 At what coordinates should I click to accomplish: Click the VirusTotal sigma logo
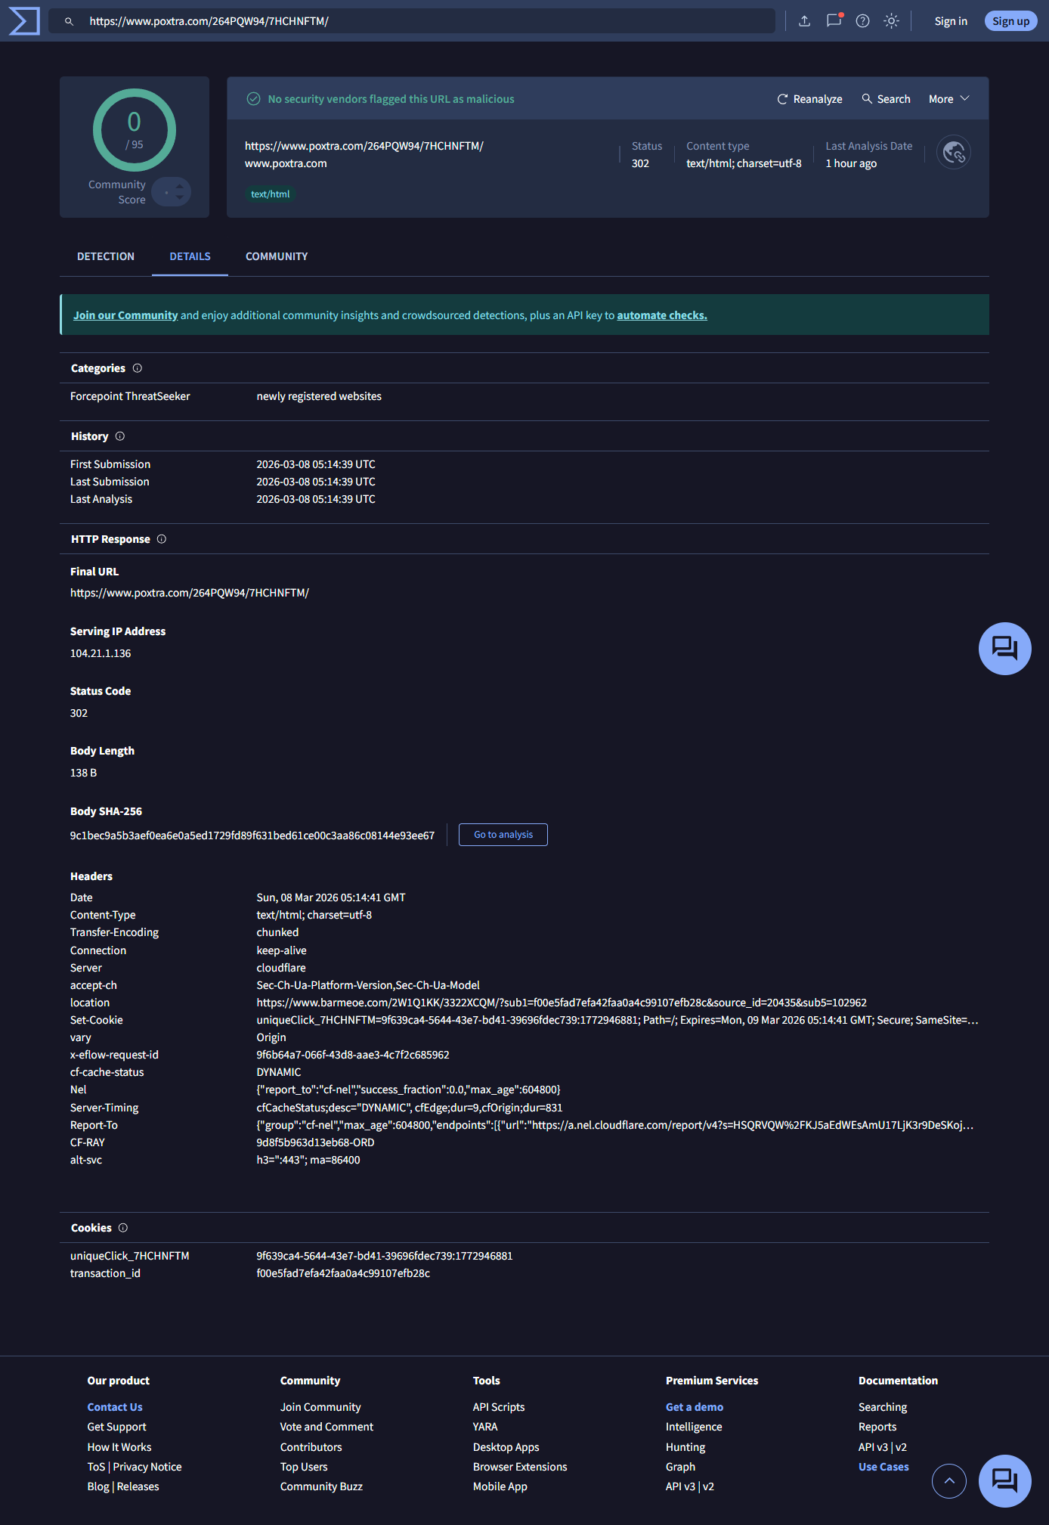pos(23,20)
